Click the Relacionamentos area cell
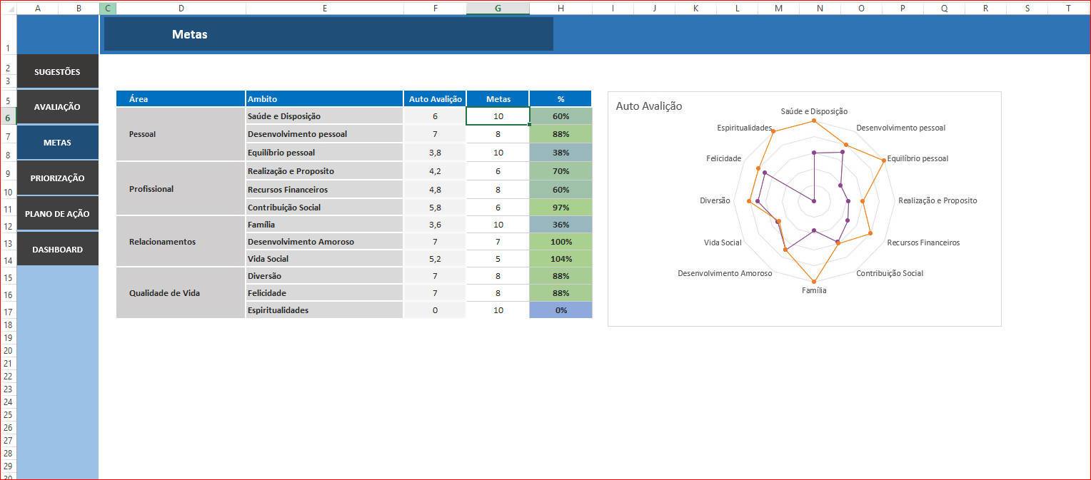 click(181, 242)
